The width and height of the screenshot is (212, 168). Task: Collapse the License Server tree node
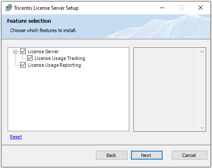point(15,51)
